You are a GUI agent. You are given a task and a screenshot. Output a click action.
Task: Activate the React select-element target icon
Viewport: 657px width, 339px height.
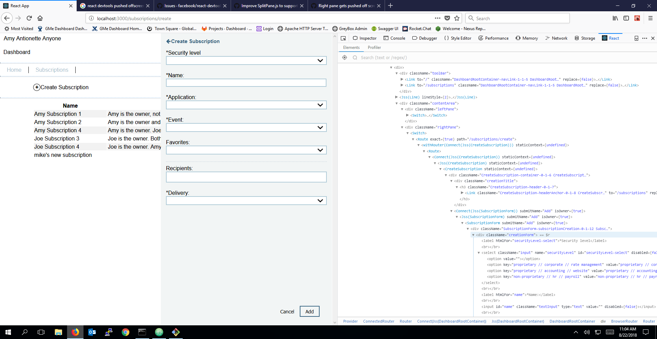tap(345, 57)
